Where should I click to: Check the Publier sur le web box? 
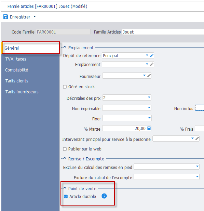(x=65, y=149)
